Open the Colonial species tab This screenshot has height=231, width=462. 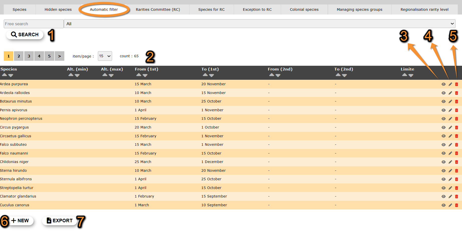(x=304, y=9)
